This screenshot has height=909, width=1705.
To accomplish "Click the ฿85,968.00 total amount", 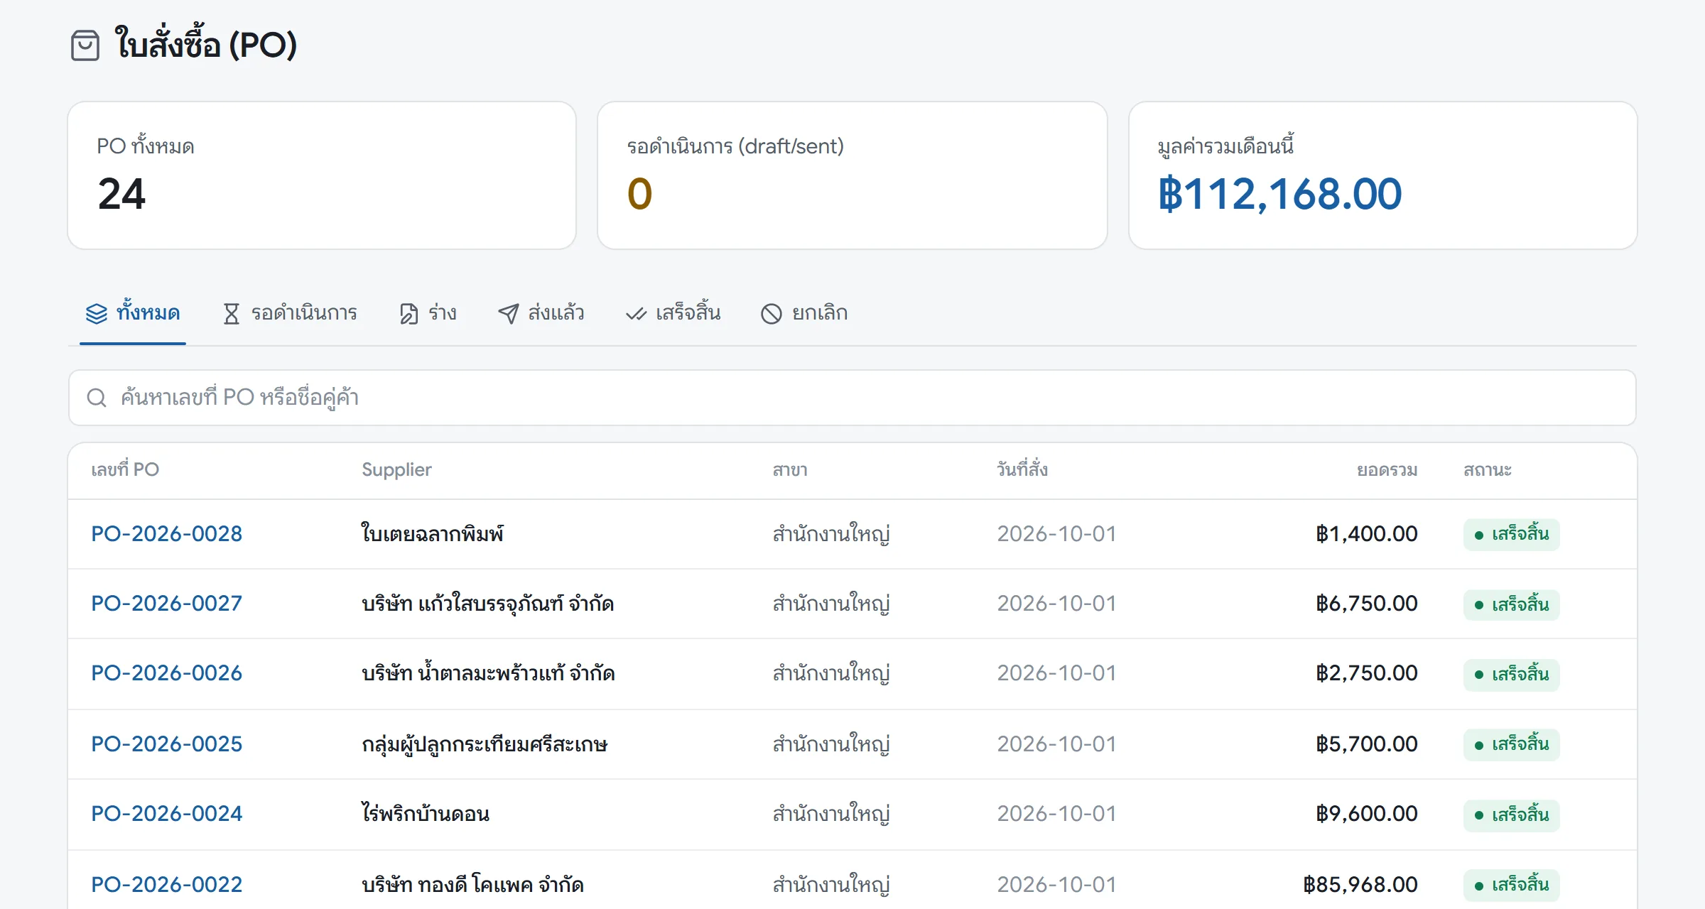I will tap(1360, 885).
